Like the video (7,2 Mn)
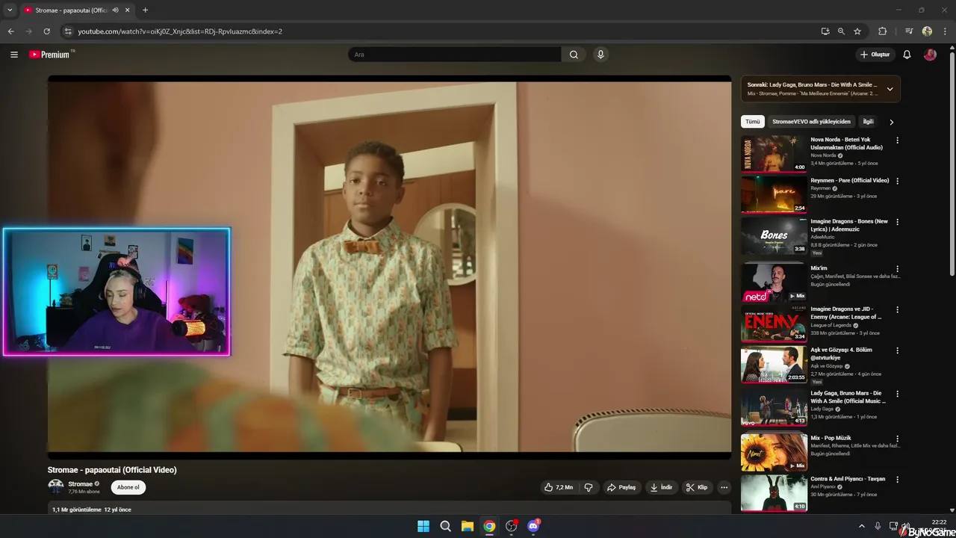 point(559,487)
